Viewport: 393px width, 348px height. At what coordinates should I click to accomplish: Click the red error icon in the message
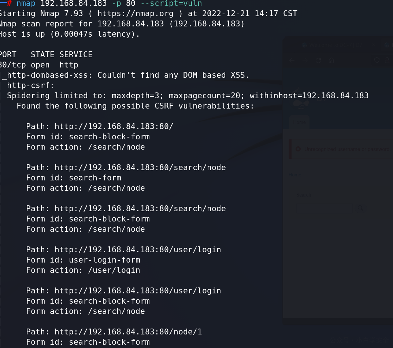(298, 149)
